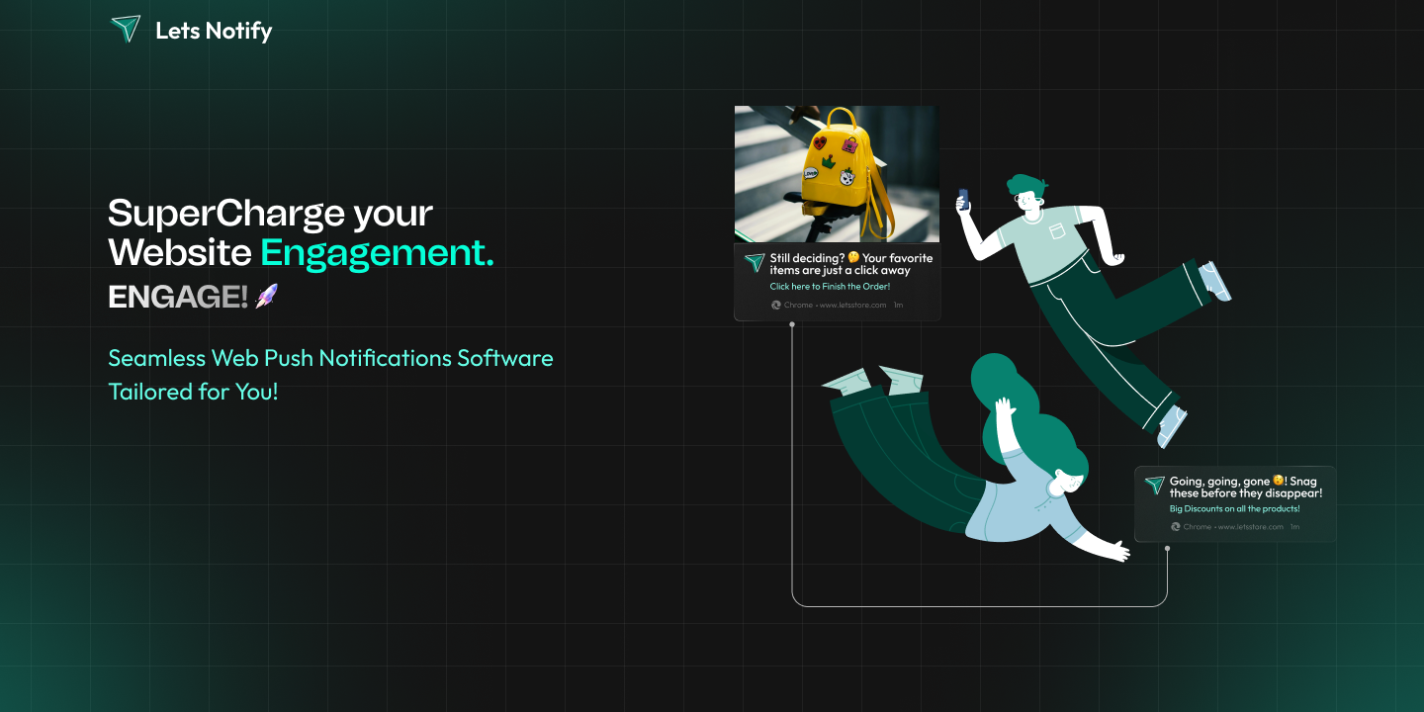Click the rocket emoji beside ENGAGE!
This screenshot has width=1424, height=712.
(x=266, y=296)
